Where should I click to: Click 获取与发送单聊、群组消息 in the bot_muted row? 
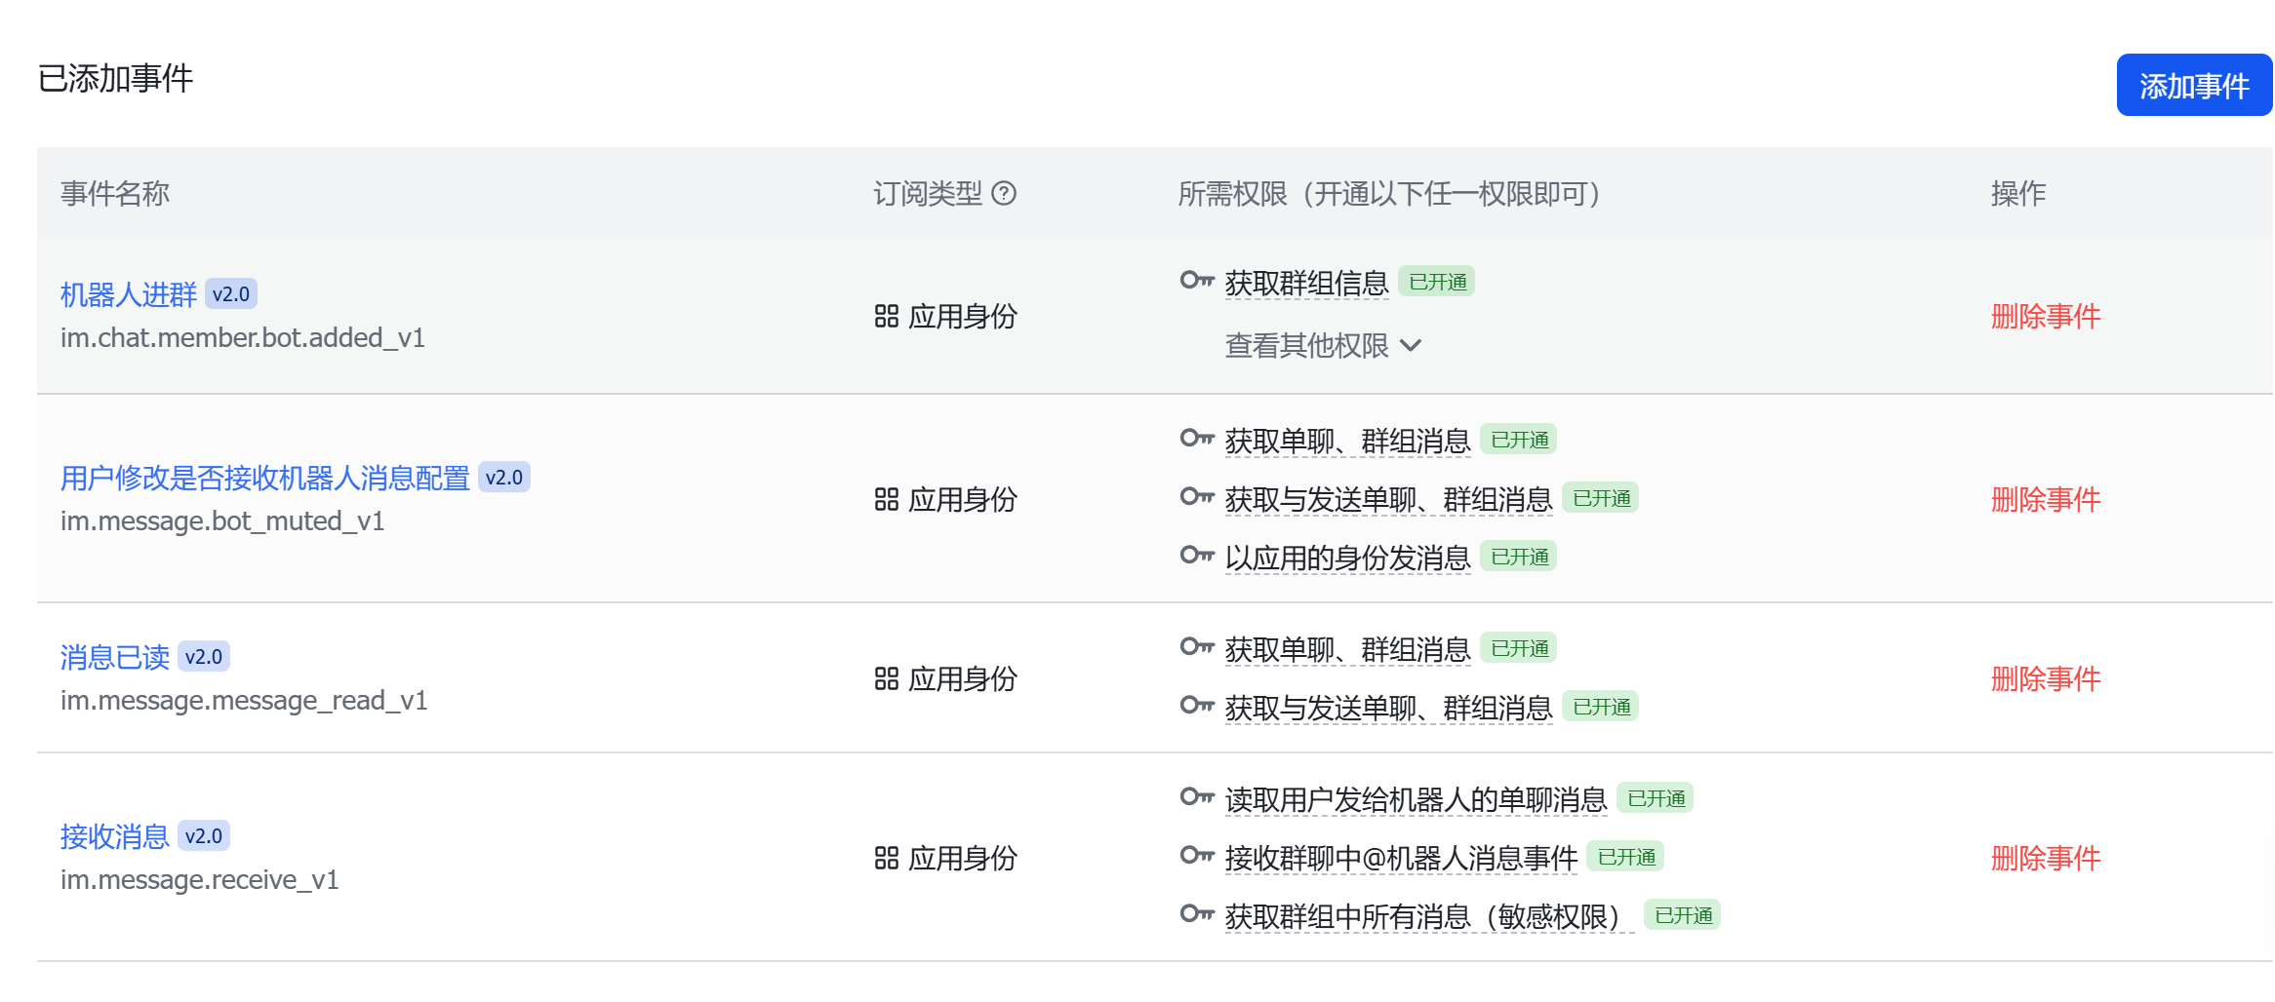point(1389,499)
